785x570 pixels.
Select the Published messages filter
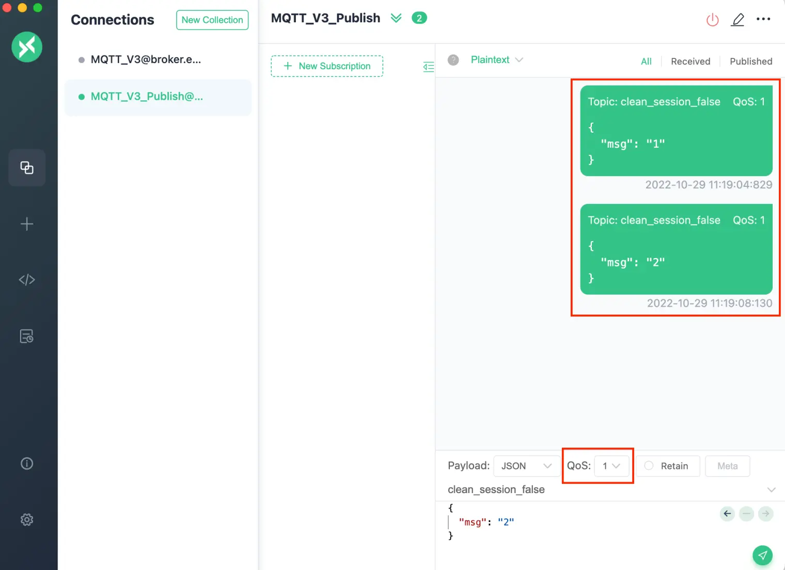[750, 61]
